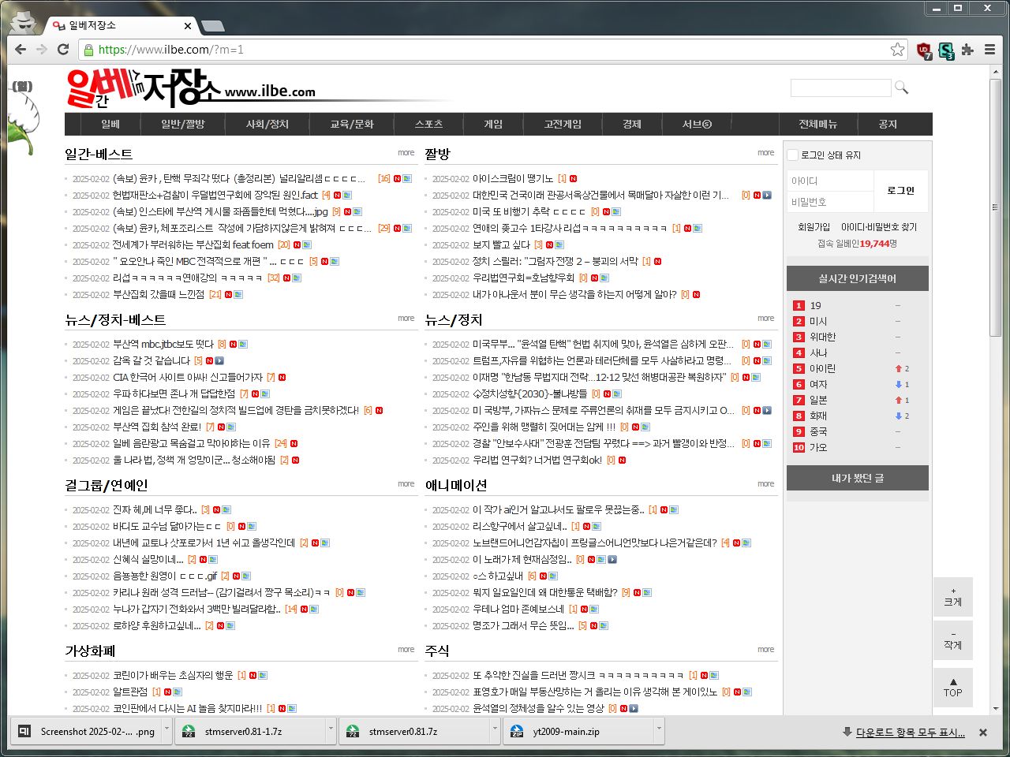Click more link for 짤방 section
Image resolution: width=1010 pixels, height=757 pixels.
765,153
